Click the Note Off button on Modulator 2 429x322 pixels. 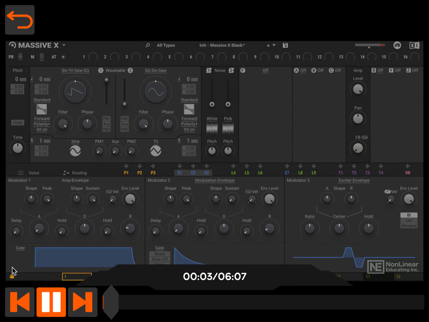point(160,259)
